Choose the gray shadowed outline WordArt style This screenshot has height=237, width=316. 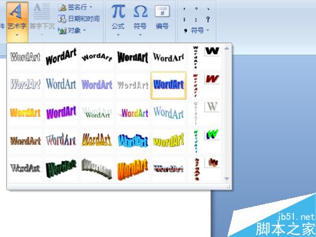coord(25,169)
